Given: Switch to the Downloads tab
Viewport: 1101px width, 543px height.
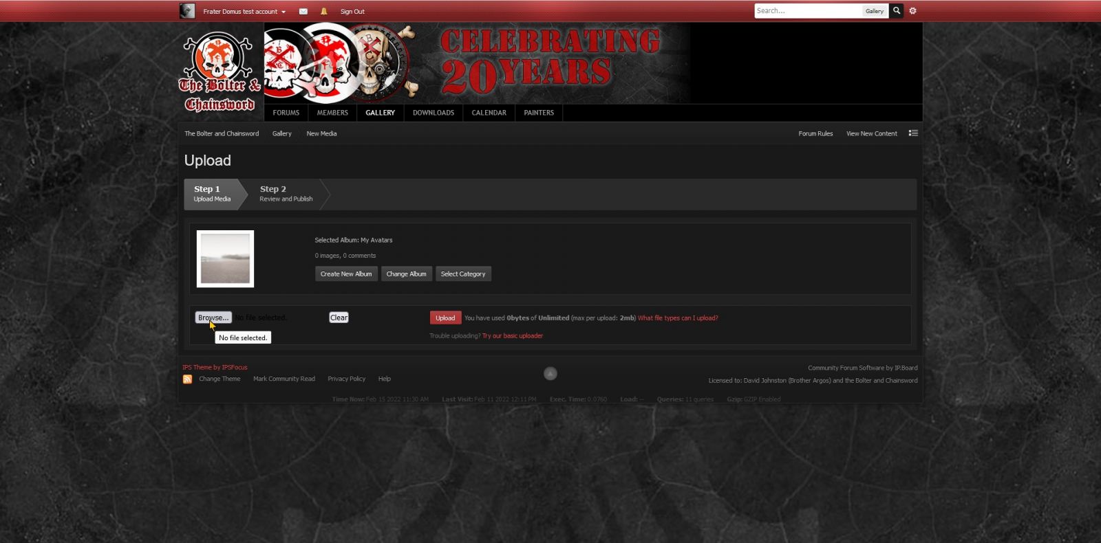Looking at the screenshot, I should pyautogui.click(x=433, y=113).
